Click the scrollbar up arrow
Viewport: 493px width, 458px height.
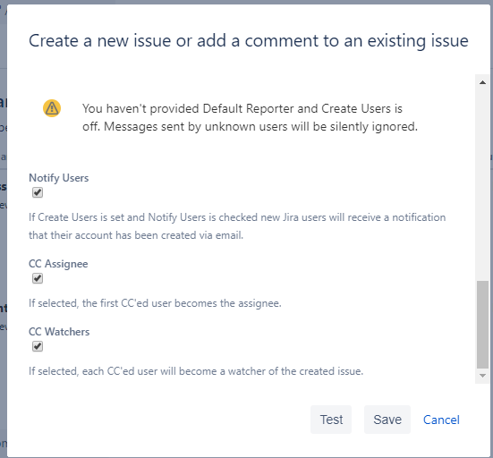tap(482, 82)
